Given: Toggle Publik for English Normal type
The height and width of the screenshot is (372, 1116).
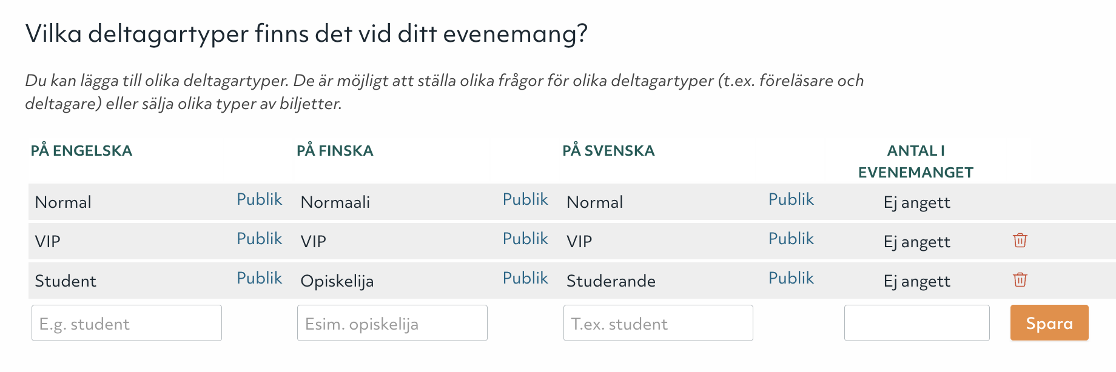Looking at the screenshot, I should click(259, 199).
